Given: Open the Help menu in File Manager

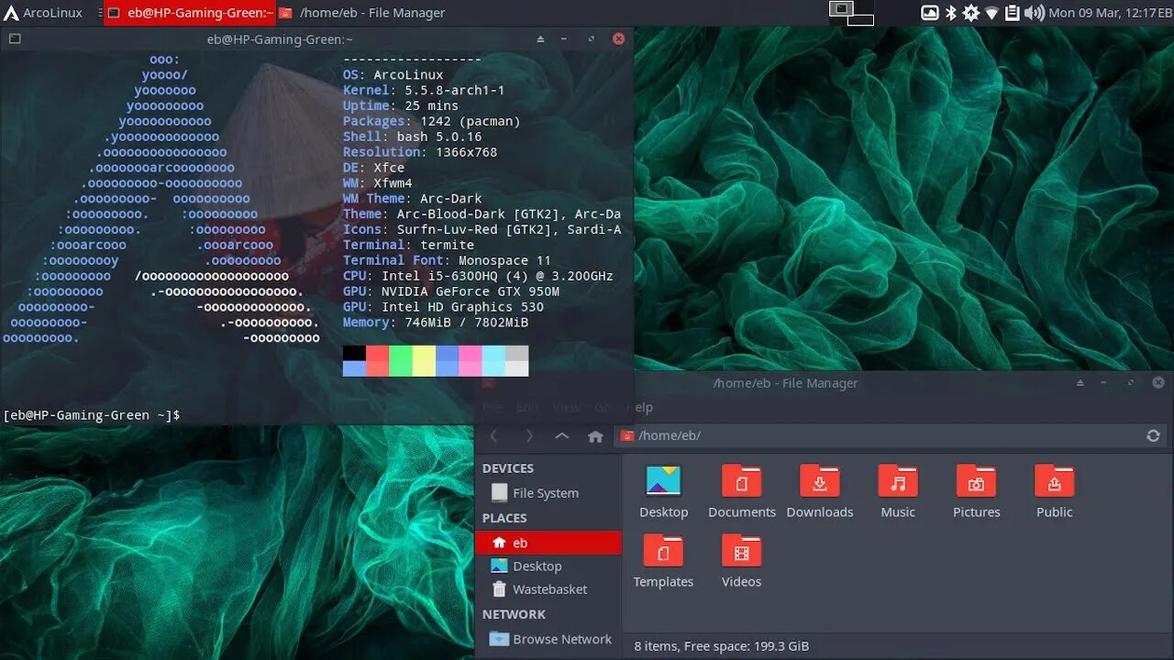Looking at the screenshot, I should coord(639,407).
